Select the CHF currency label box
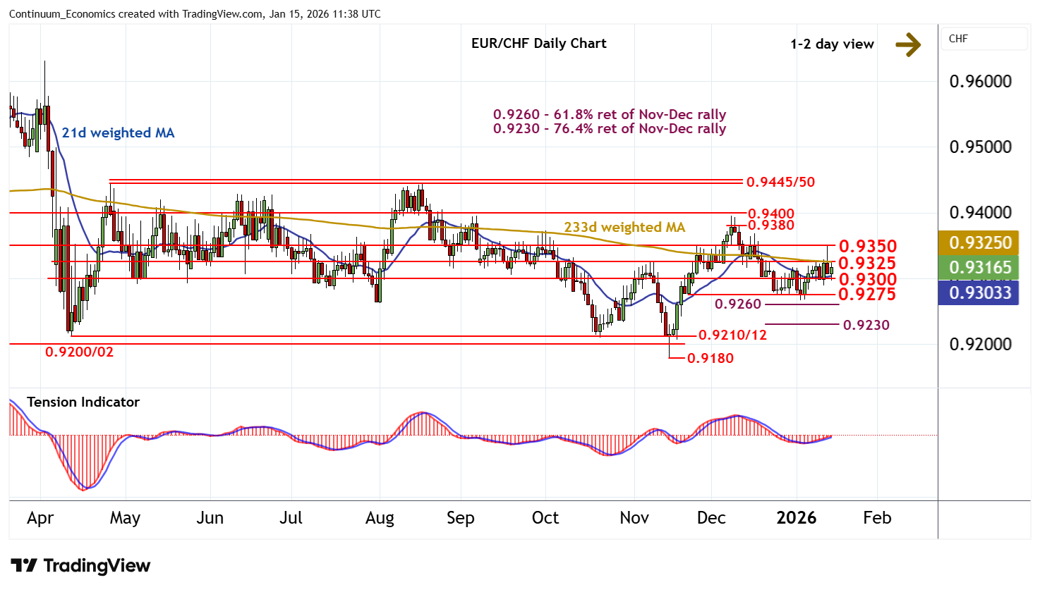The image size is (1040, 592). point(984,39)
